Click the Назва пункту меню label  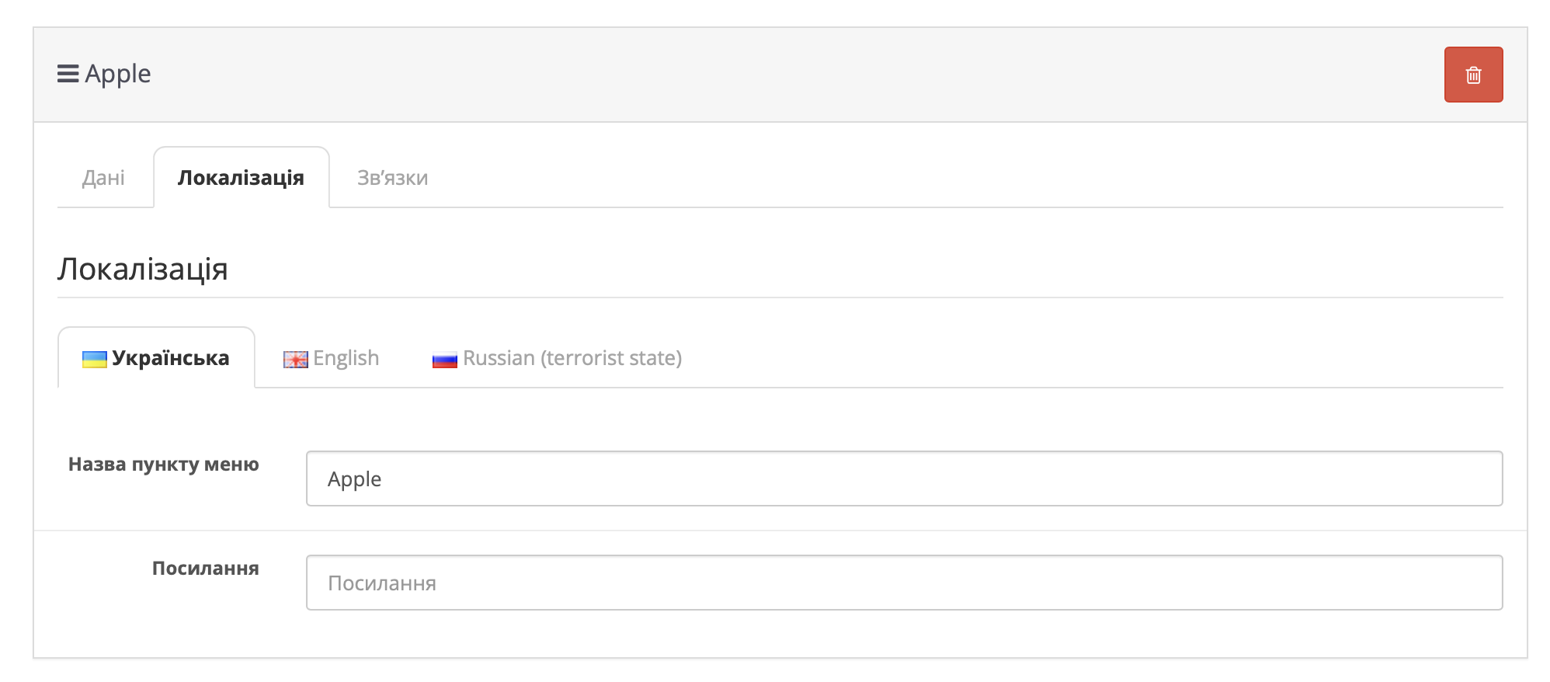(163, 465)
